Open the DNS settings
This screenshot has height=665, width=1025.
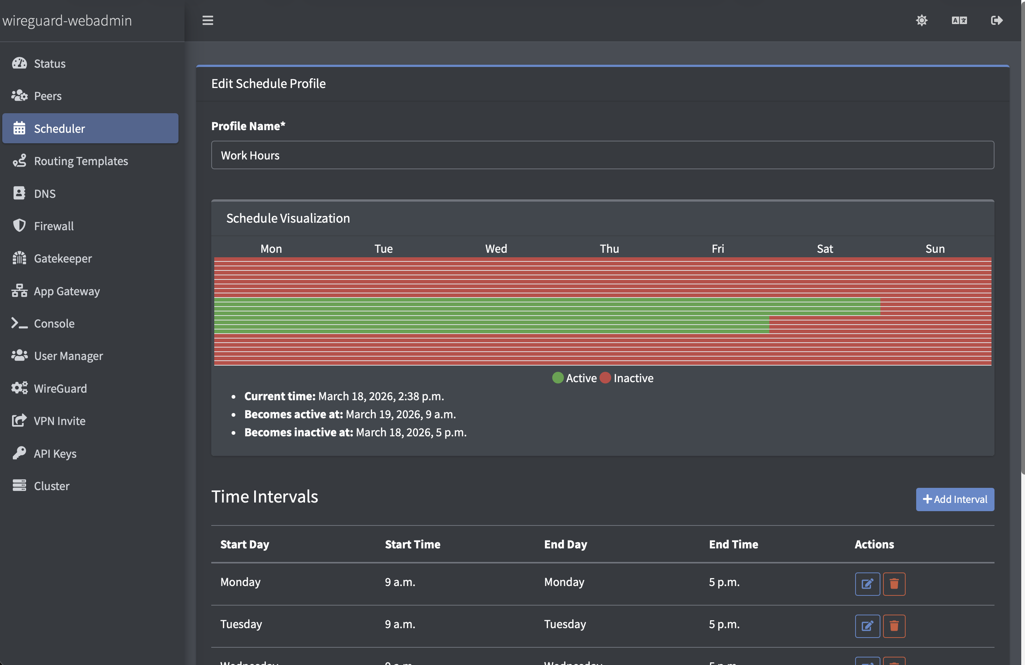tap(45, 193)
